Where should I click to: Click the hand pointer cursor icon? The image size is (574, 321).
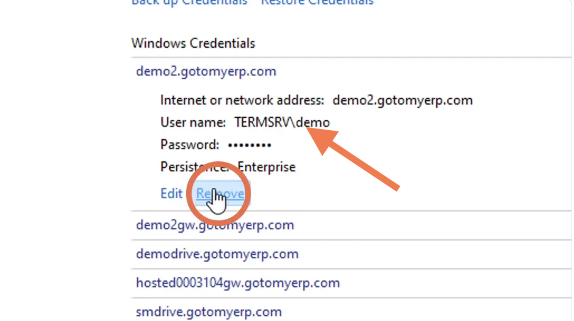point(218,202)
